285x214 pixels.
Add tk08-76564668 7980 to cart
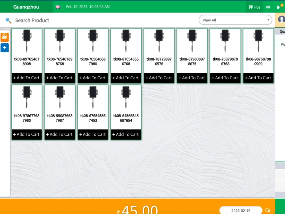pos(93,78)
